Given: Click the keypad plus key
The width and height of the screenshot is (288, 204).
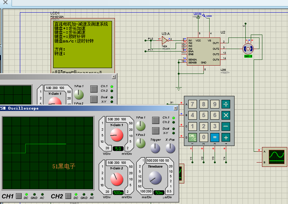Looking at the screenshot, I should tap(226, 137).
